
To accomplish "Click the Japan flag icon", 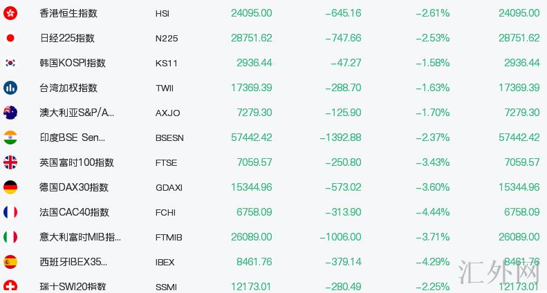I will 10,38.
